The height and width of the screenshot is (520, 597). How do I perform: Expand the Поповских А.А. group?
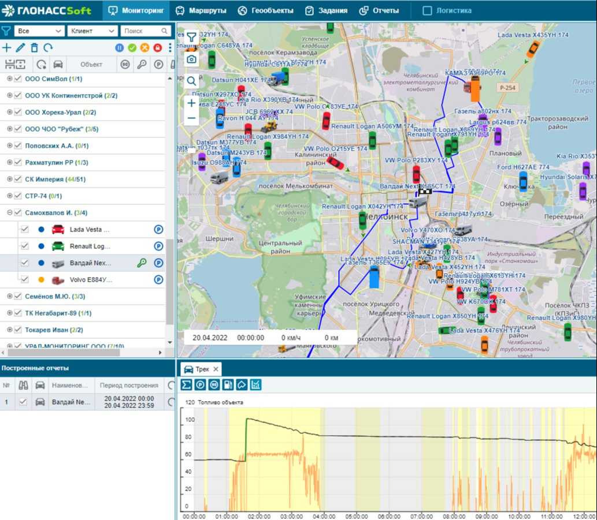click(9, 145)
